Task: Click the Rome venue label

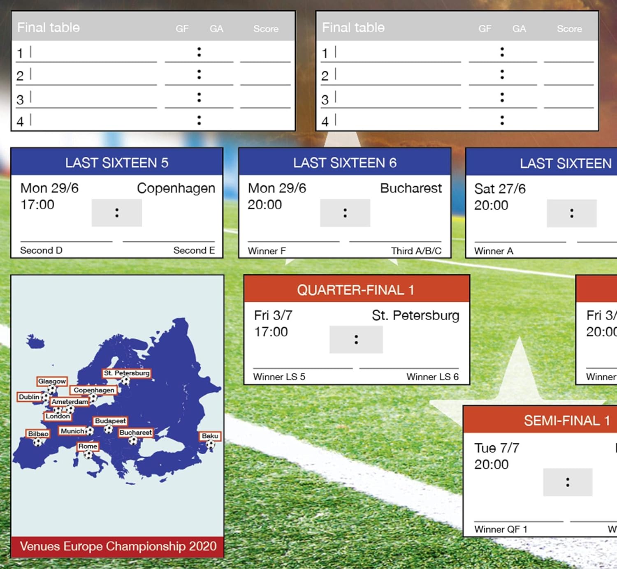Action: tap(88, 446)
